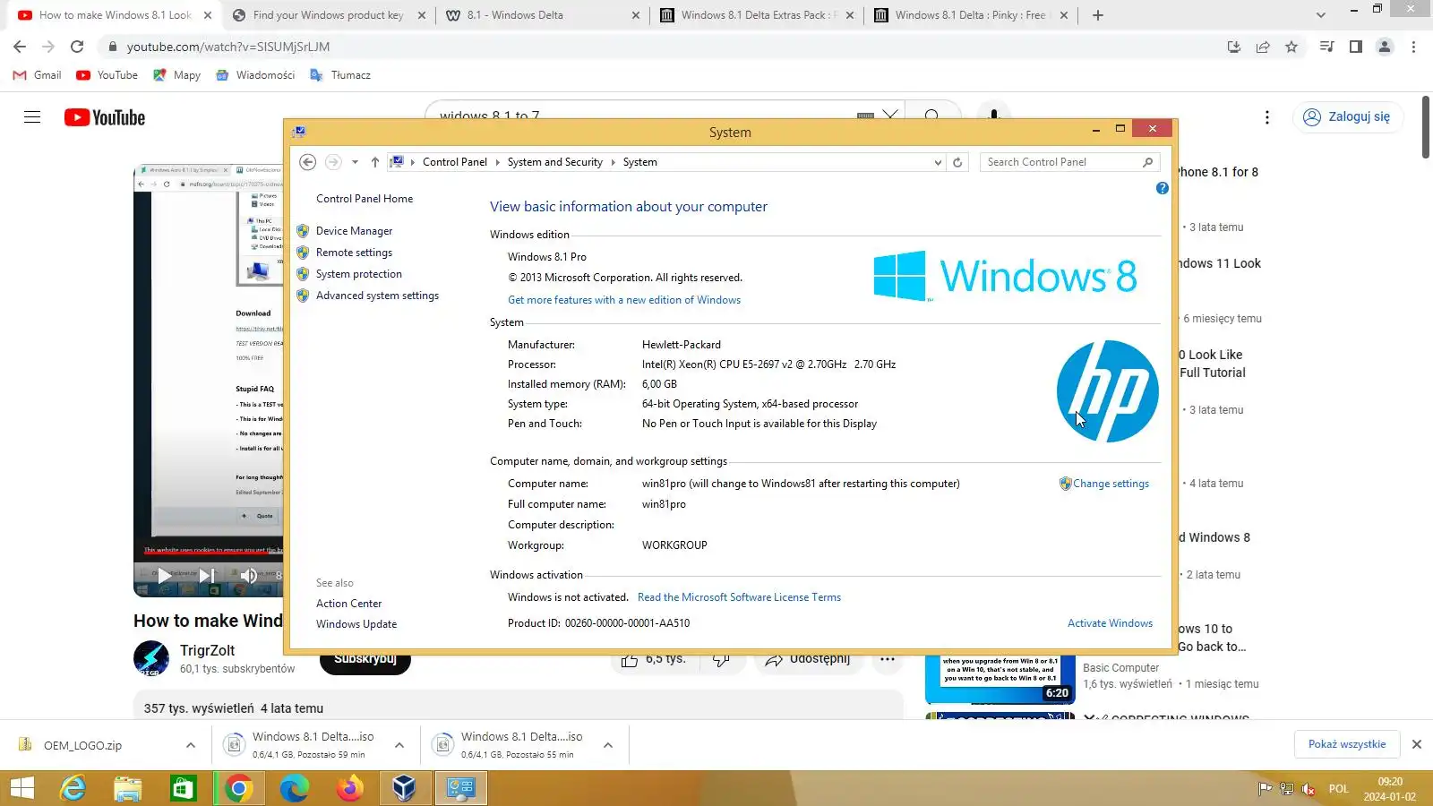Select Control Panel breadcrumb

pyautogui.click(x=454, y=162)
